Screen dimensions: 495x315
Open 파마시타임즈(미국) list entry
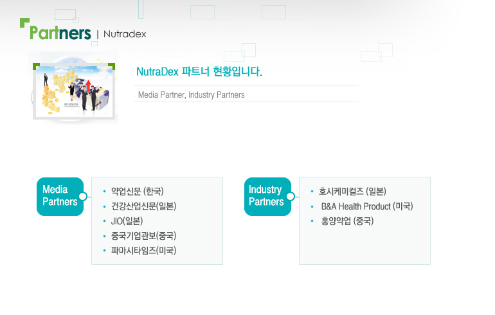143,251
